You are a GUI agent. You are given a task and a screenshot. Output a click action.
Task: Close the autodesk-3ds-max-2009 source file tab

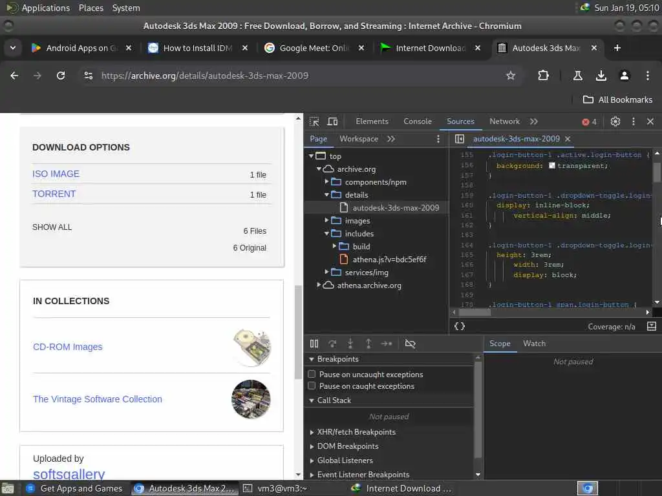[568, 139]
